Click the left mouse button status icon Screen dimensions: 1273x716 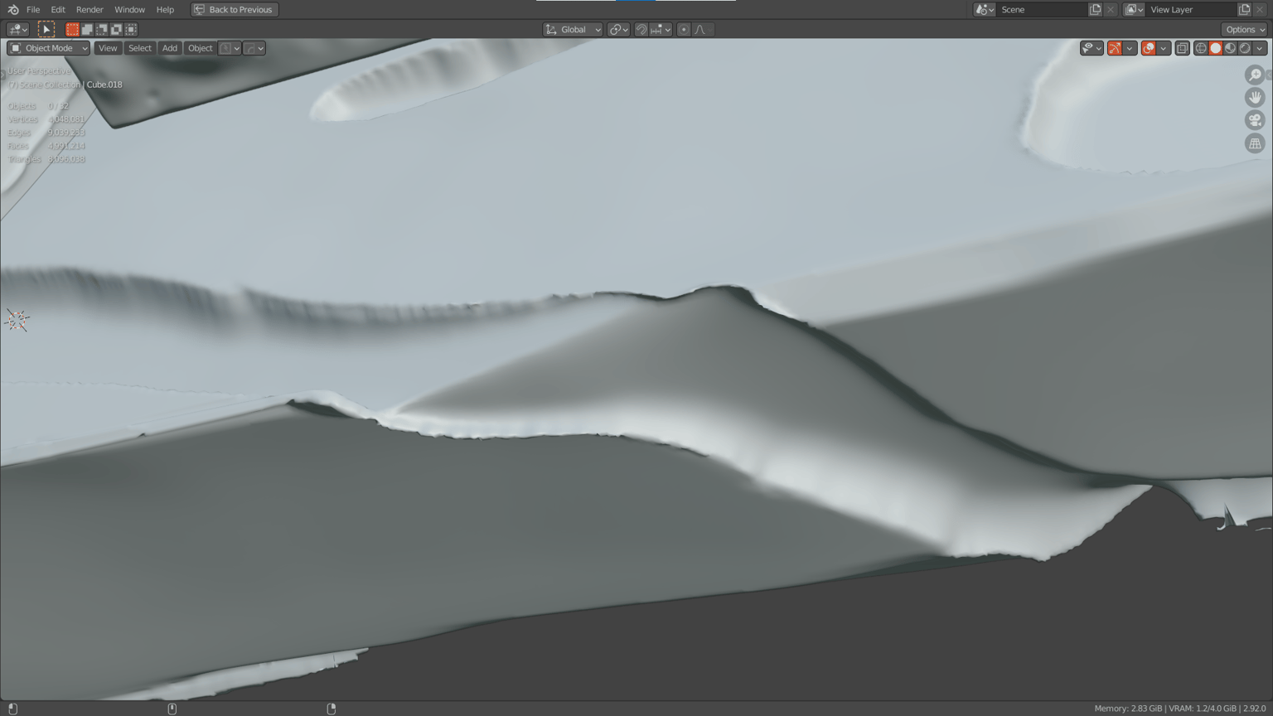point(12,709)
